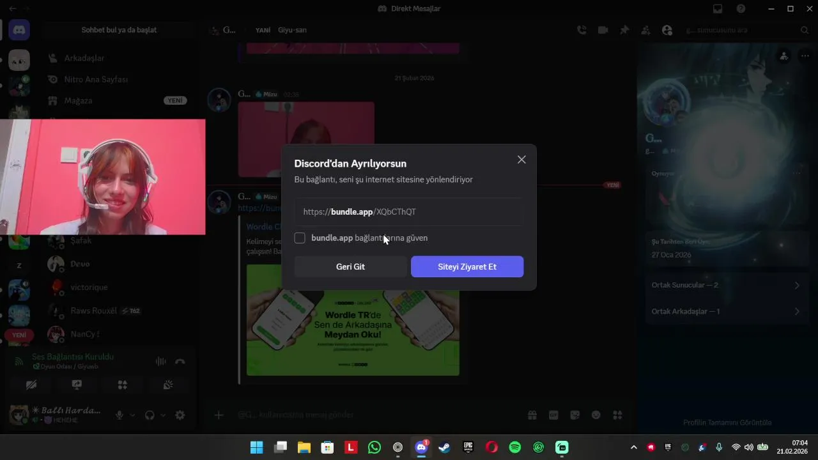The image size is (818, 460).
Task: Open the sticker picker
Action: click(x=575, y=415)
